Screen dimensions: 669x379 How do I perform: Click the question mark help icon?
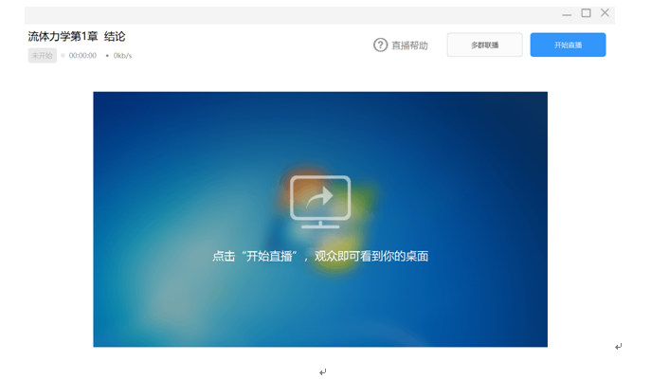[380, 45]
